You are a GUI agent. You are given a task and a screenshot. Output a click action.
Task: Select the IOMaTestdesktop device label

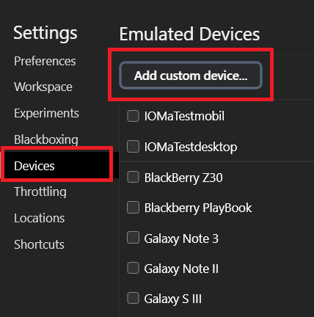click(x=191, y=147)
